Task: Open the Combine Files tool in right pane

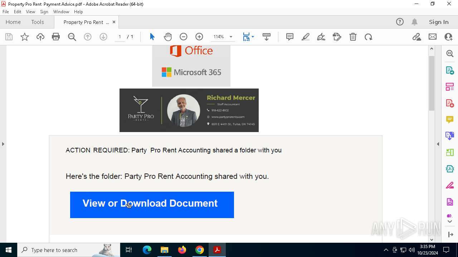Action: (x=450, y=136)
